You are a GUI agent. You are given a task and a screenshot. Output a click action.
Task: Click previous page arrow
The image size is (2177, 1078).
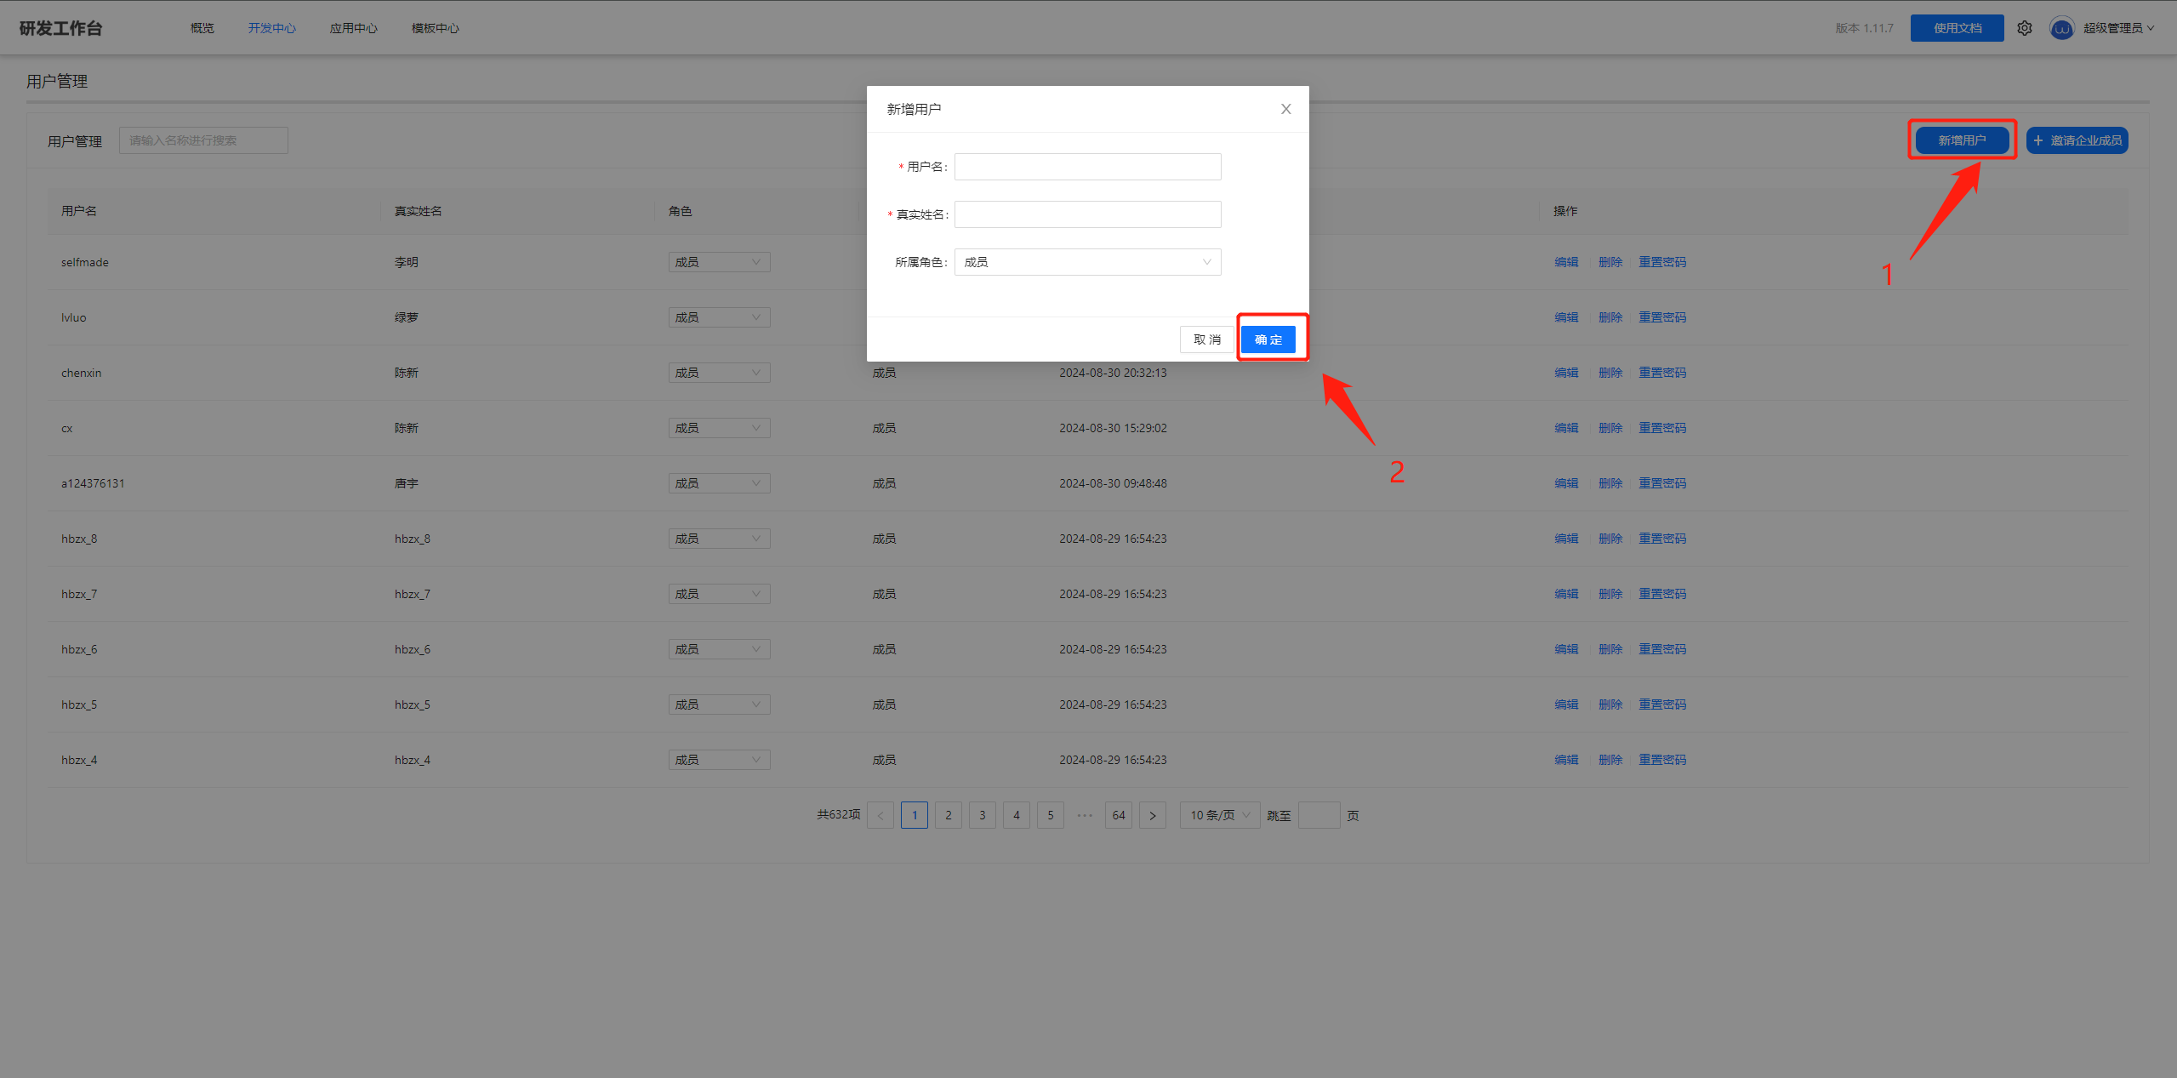coord(880,815)
